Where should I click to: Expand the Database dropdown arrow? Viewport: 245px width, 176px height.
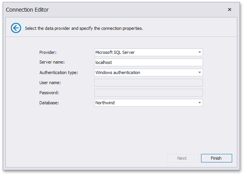click(x=199, y=103)
